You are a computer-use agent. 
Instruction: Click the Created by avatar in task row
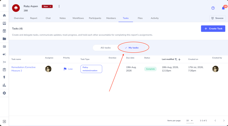point(215,69)
